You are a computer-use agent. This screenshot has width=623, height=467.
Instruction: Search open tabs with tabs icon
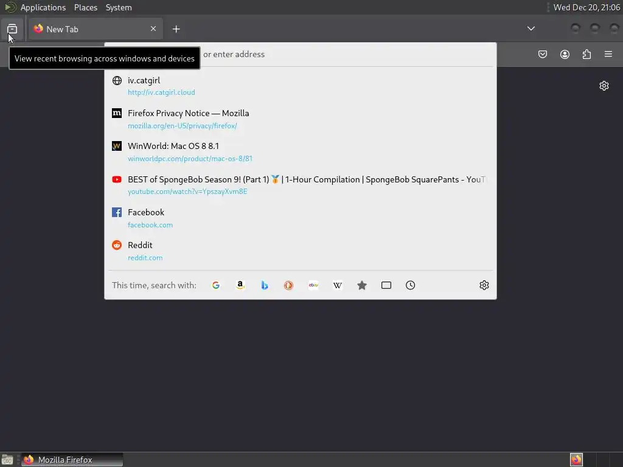tap(386, 285)
